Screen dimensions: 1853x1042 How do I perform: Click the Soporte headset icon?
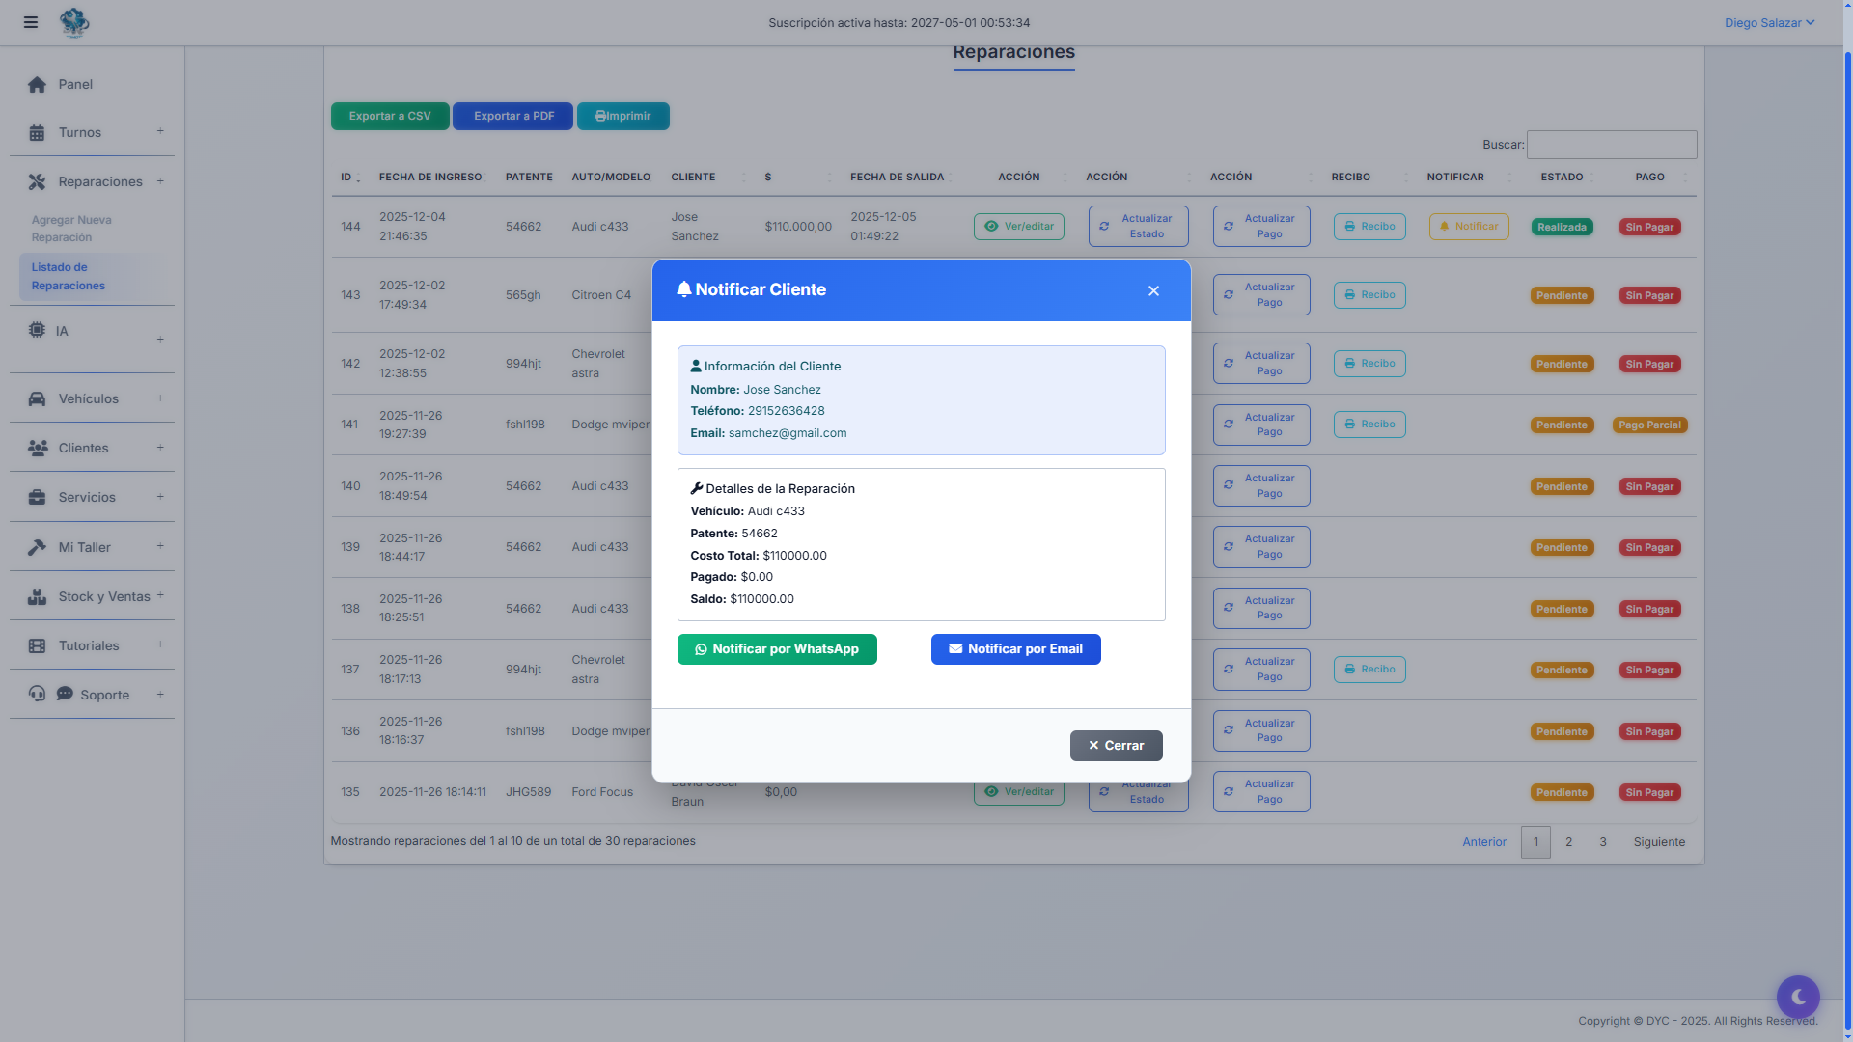click(x=37, y=694)
